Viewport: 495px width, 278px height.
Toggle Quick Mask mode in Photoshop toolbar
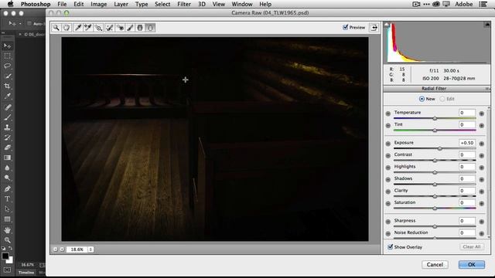pos(7,270)
